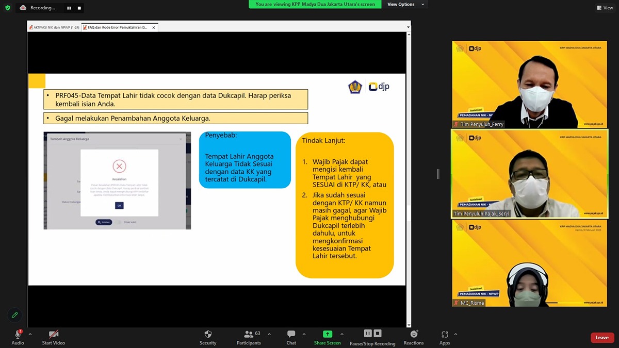Unmute microphone with the Audio icon
The image size is (619, 348).
click(18, 335)
